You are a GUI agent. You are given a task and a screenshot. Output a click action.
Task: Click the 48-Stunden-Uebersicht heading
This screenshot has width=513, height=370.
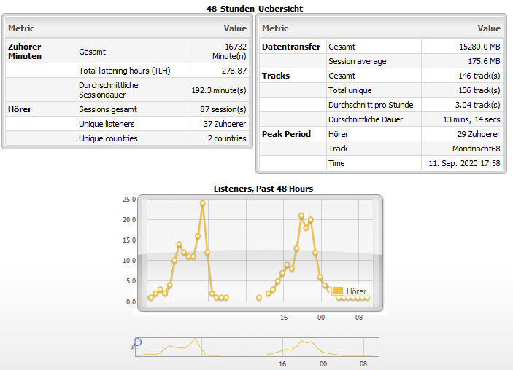pos(255,9)
